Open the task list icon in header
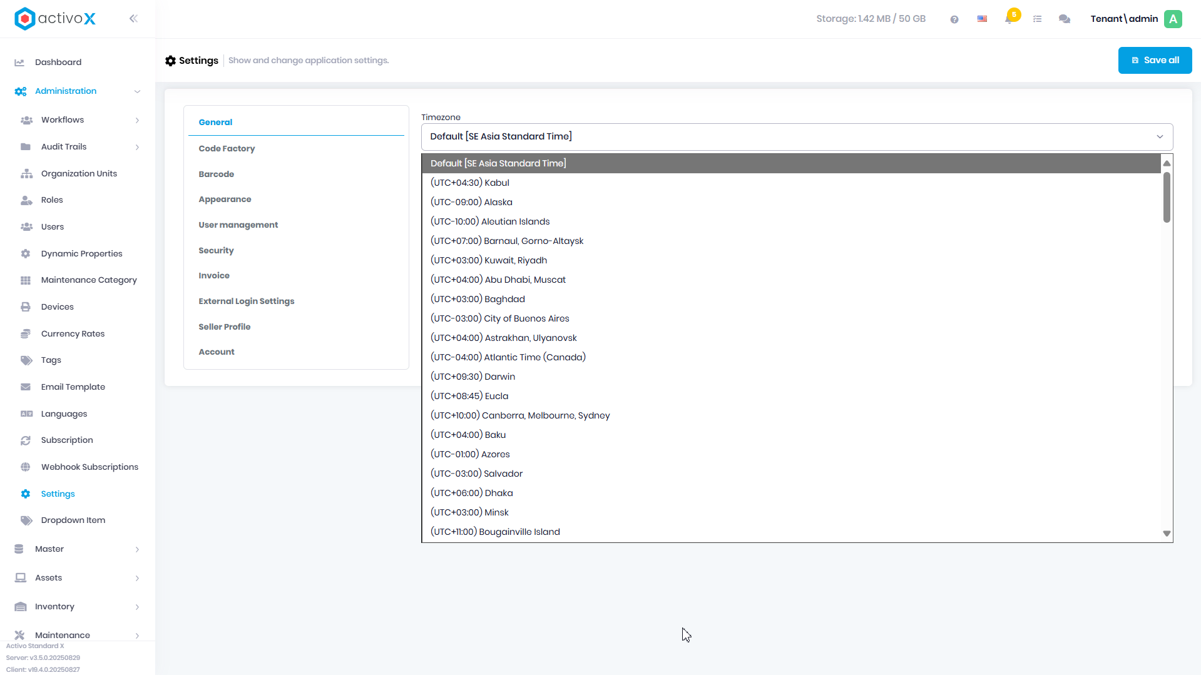The image size is (1201, 675). [1037, 19]
